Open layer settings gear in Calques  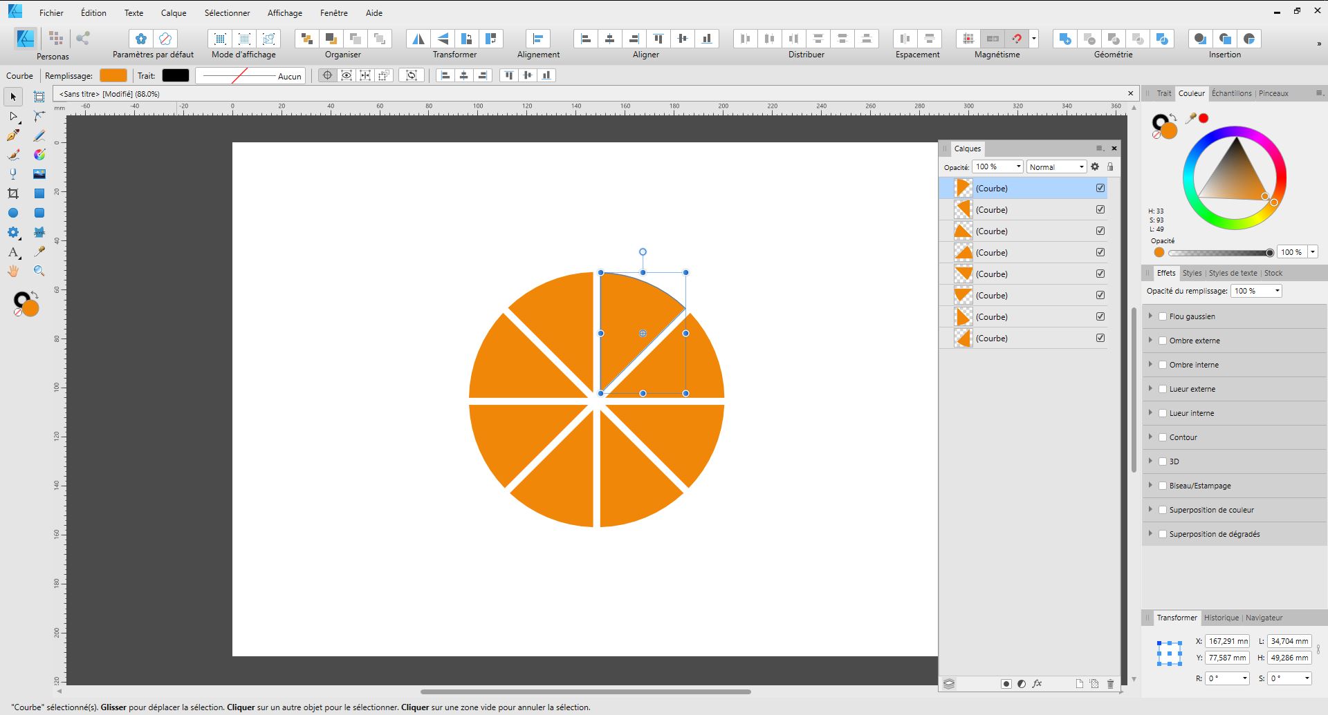point(1095,166)
